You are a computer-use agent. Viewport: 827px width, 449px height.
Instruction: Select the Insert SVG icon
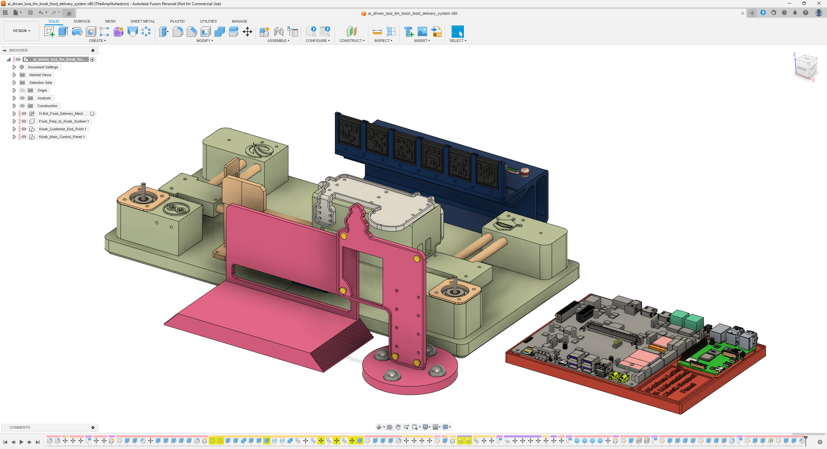point(437,32)
